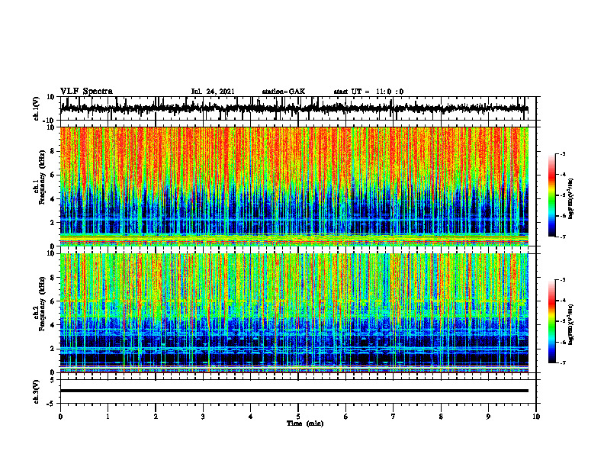The height and width of the screenshot is (467, 604).
Task: Click the '-5' tick on ch.3(V) axis
Action: point(52,404)
